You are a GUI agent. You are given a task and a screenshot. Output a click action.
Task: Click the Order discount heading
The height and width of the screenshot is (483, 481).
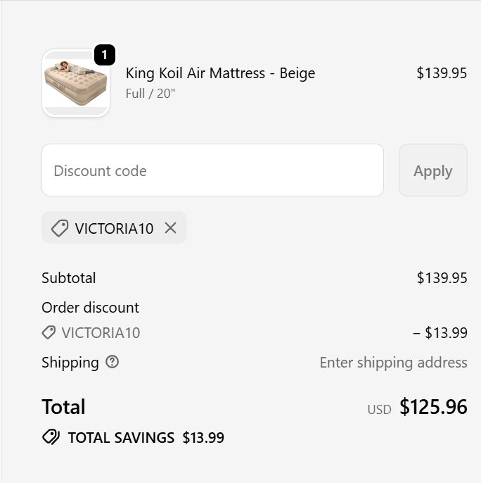pos(90,307)
